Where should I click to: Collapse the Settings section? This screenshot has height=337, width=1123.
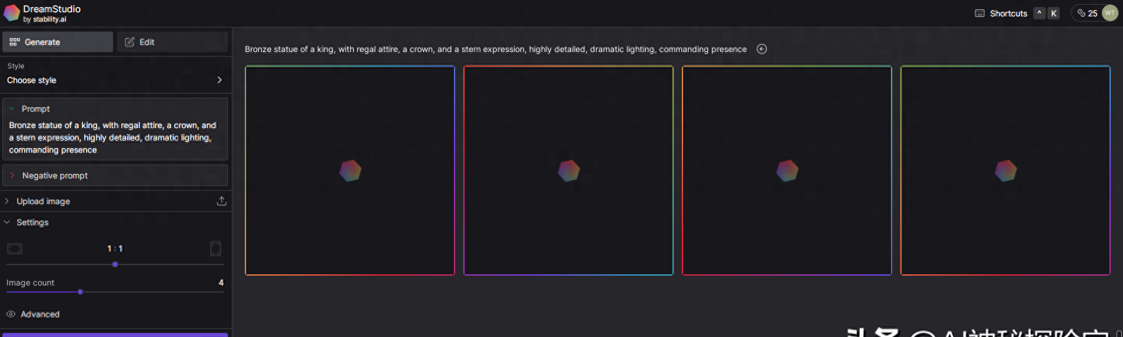7,222
